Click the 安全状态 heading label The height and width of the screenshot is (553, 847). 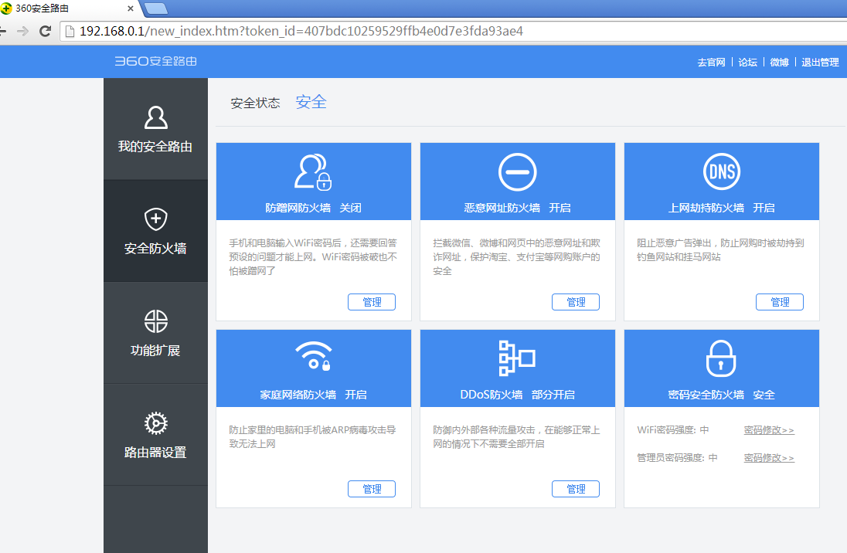click(x=255, y=103)
